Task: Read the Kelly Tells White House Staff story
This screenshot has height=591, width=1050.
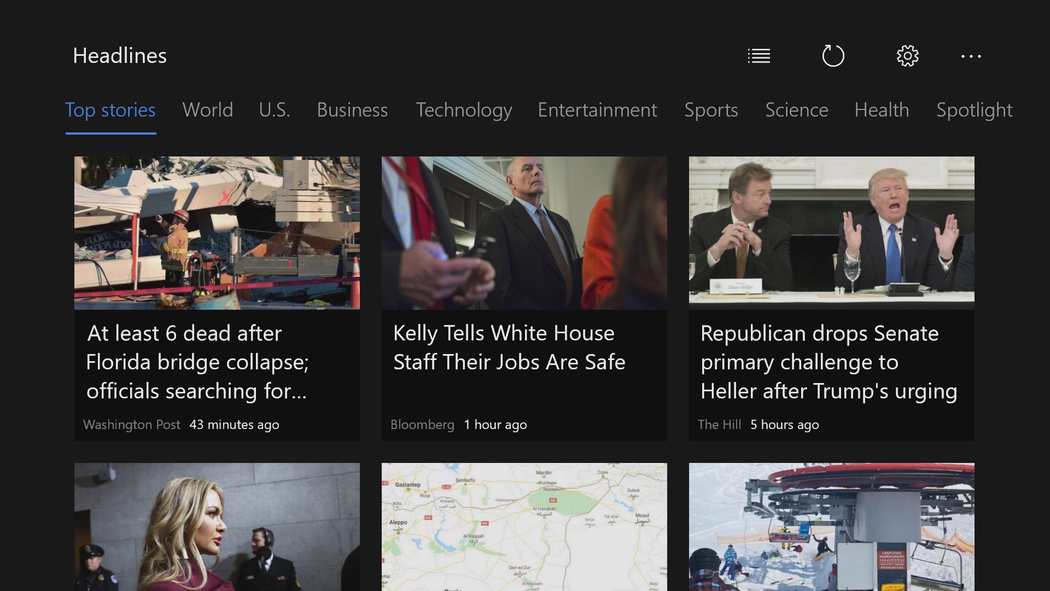Action: [509, 348]
